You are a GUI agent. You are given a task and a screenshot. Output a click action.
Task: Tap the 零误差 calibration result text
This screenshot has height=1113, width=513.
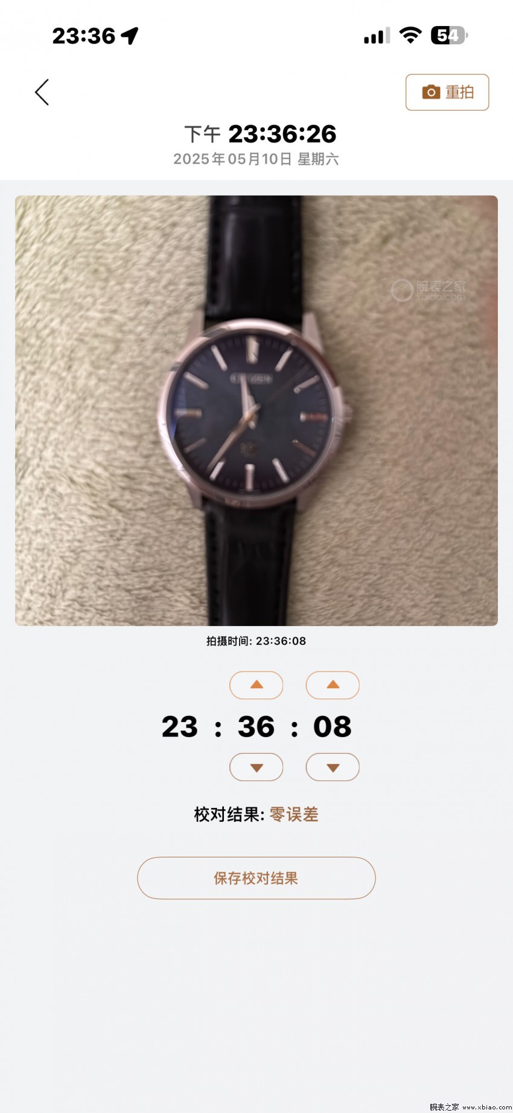(x=294, y=815)
